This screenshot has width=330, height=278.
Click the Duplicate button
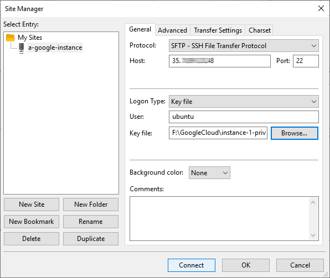tap(91, 239)
